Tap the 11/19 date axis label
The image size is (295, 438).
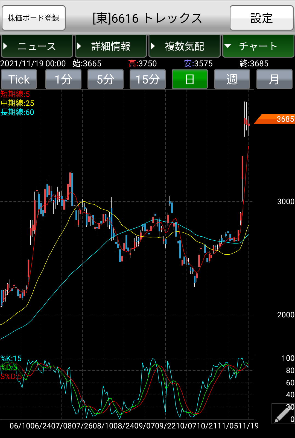(248, 426)
